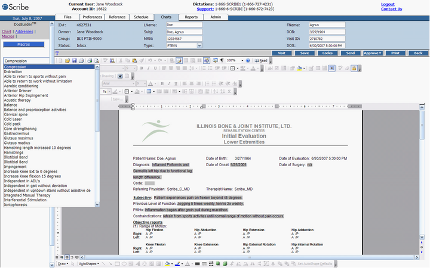Open the Approve dropdown button
The width and height of the screenshot is (430, 268).
(x=373, y=53)
